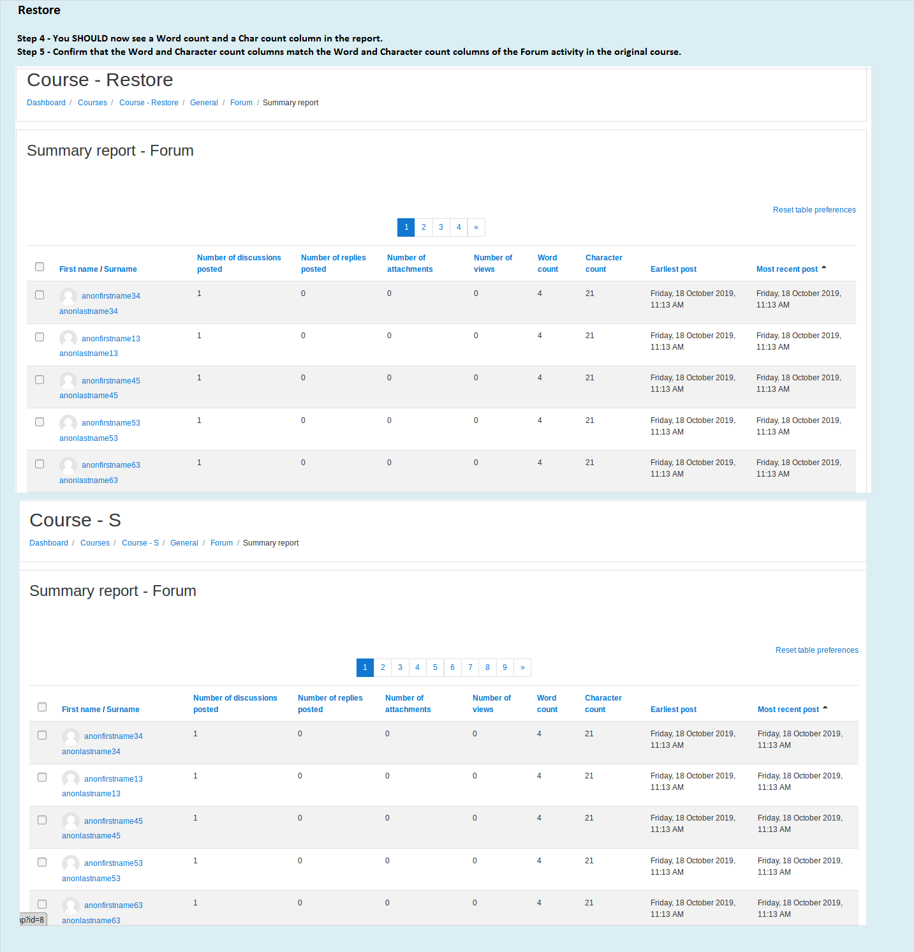This screenshot has height=952, width=914.
Task: Open Forum breadcrumb in Course - Restore
Action: pos(241,103)
